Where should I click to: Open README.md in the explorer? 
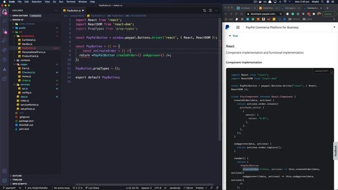click(x=26, y=125)
